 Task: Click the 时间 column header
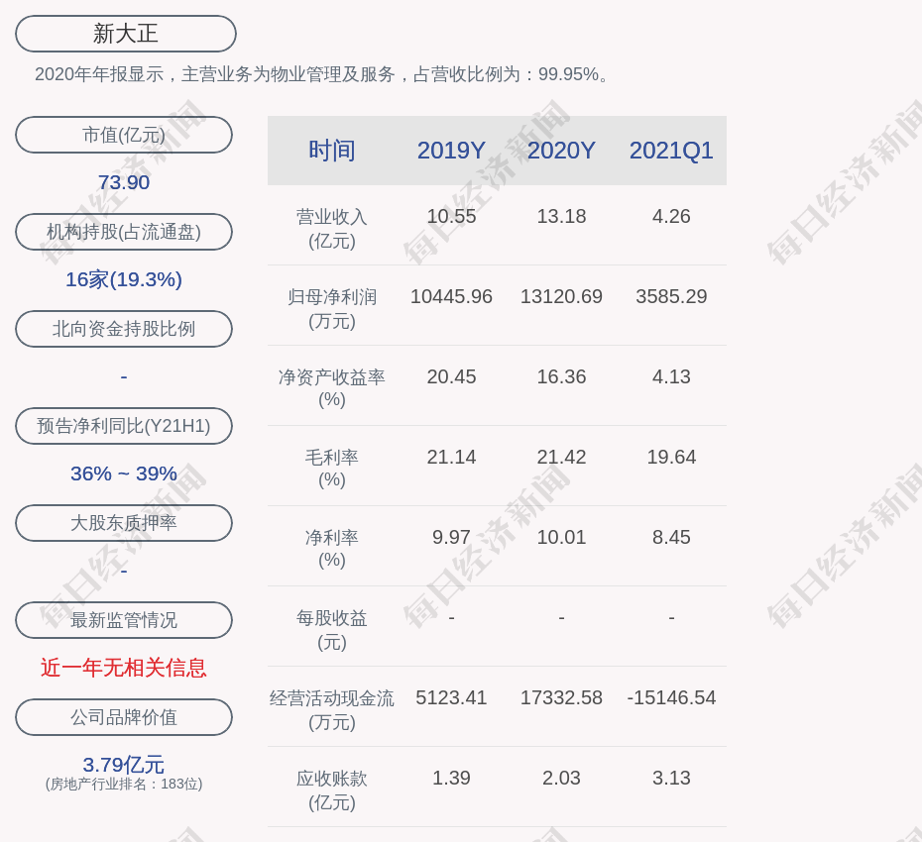click(332, 151)
